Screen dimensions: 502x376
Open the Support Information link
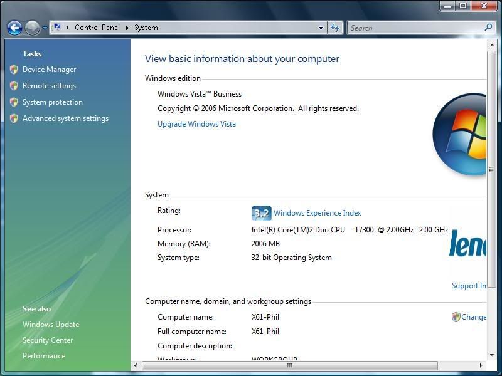coord(469,286)
